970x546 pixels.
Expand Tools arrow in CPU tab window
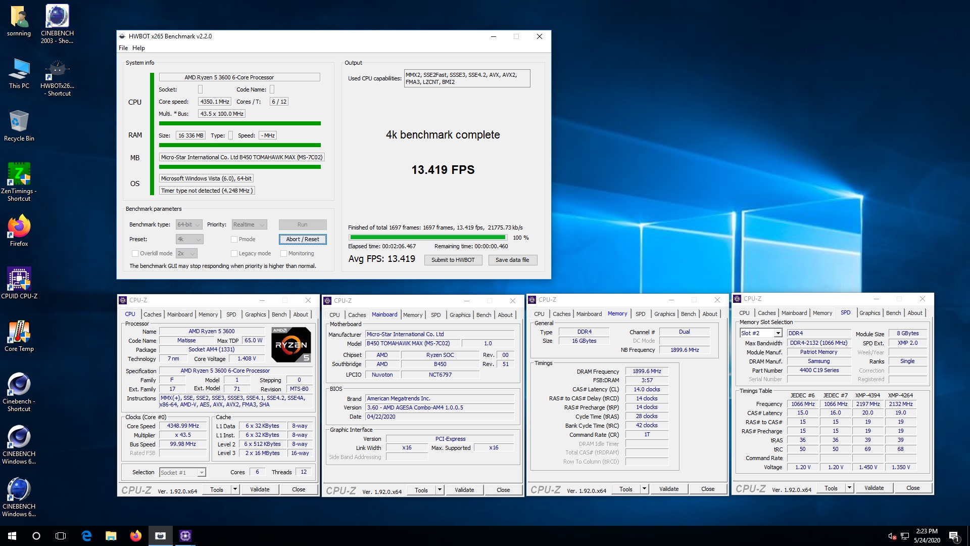pos(235,489)
